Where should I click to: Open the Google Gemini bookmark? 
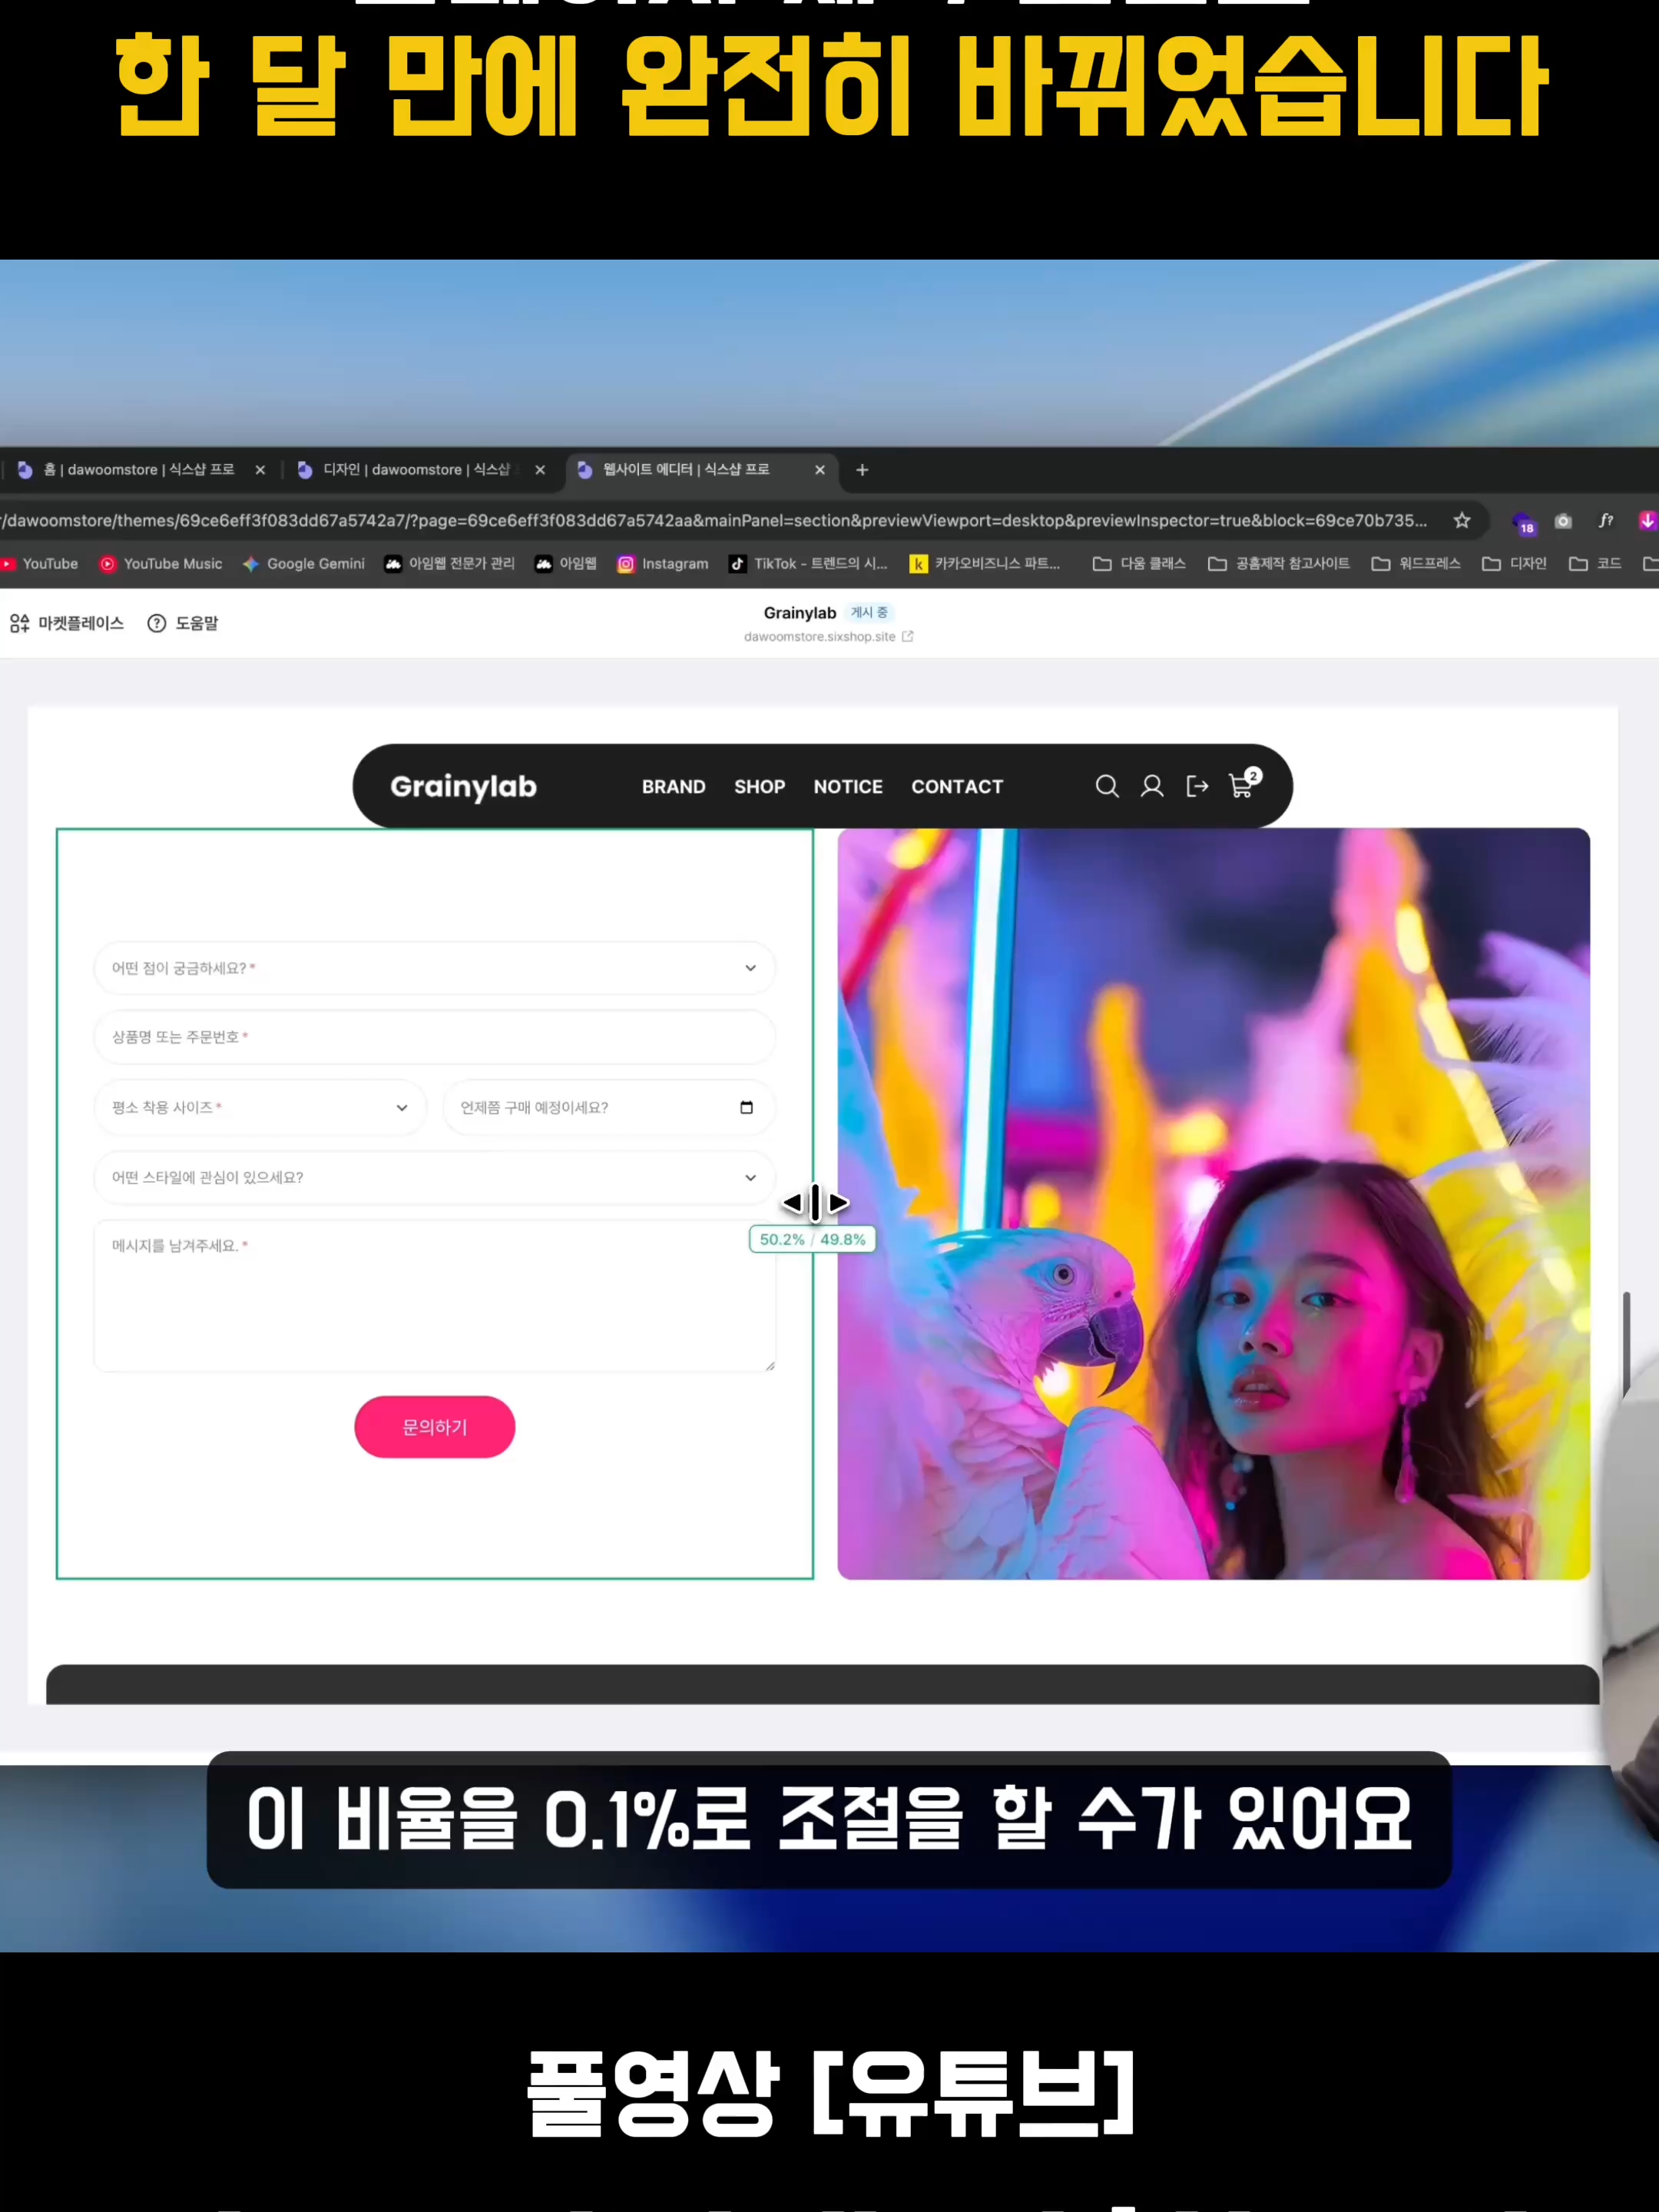[304, 564]
